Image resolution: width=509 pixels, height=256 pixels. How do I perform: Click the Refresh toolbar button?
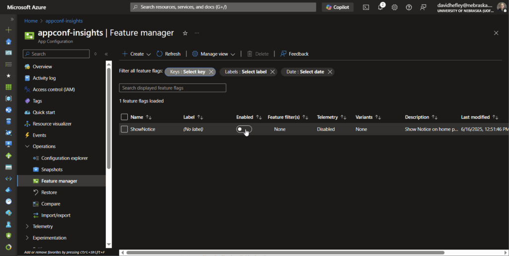(169, 54)
